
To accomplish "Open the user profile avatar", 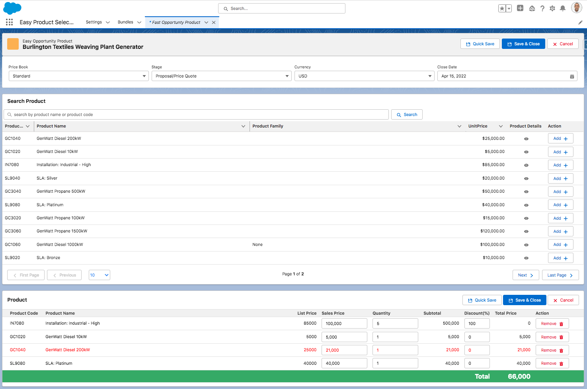I will (x=577, y=8).
